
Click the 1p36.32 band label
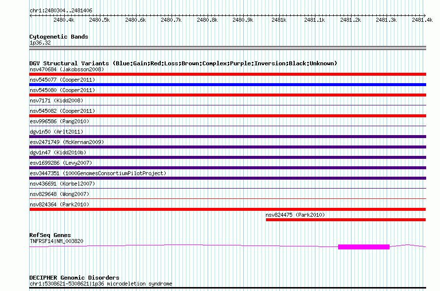tap(40, 43)
